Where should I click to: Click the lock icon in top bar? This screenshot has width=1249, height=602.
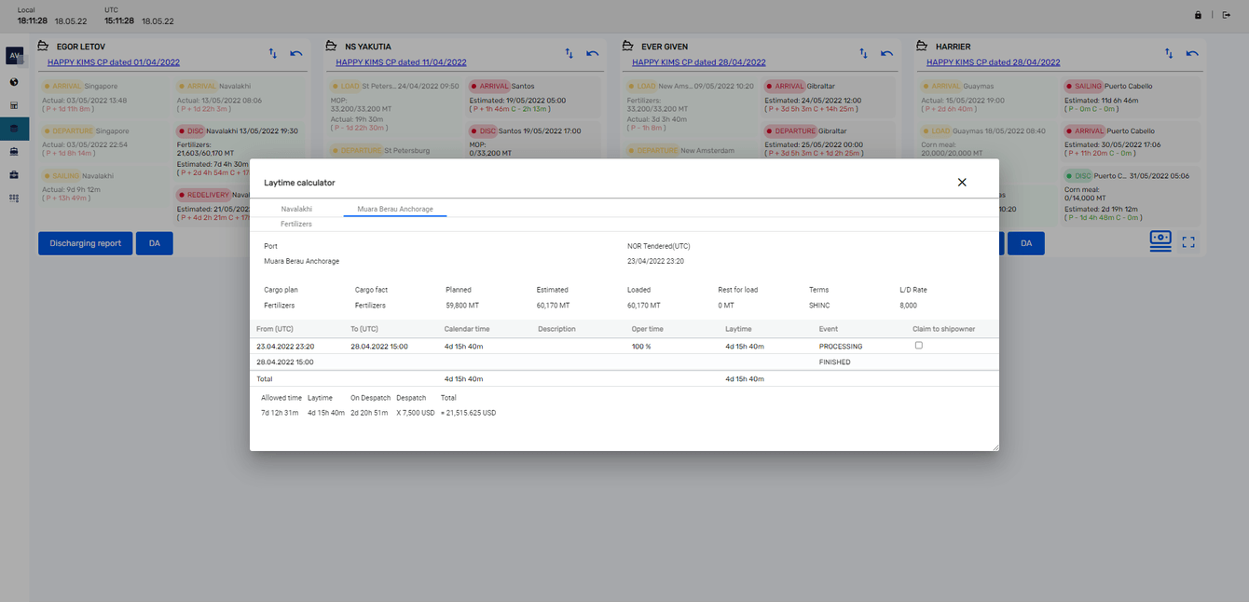[1198, 15]
